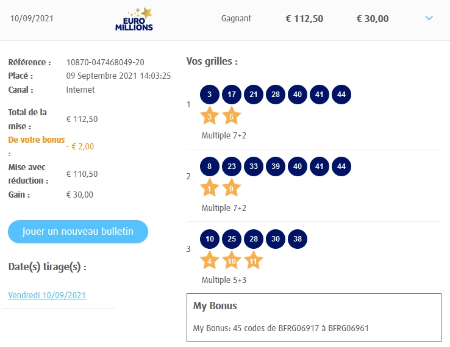Click star number 9 in grid 2

(232, 188)
